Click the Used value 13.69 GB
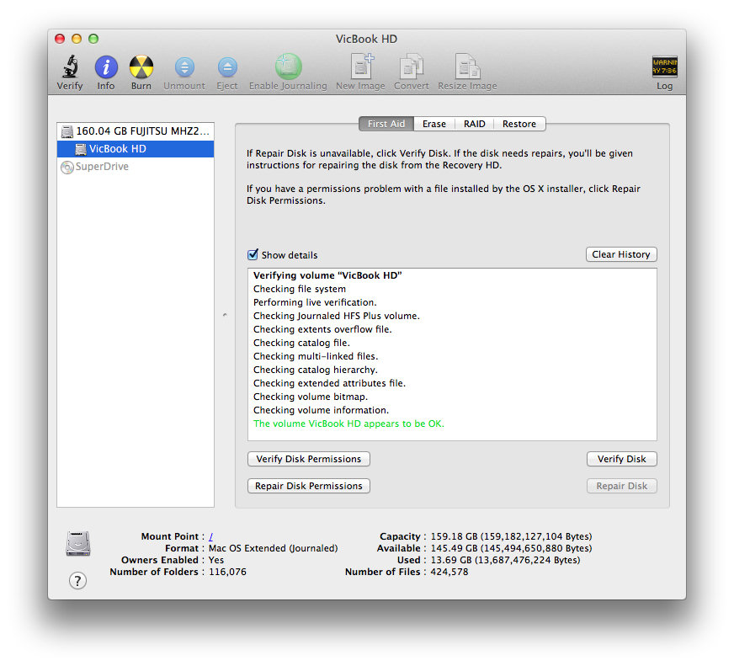734x666 pixels. click(505, 560)
